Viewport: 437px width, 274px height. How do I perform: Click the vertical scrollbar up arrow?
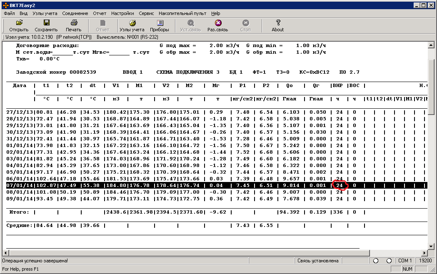pyautogui.click(x=431, y=45)
